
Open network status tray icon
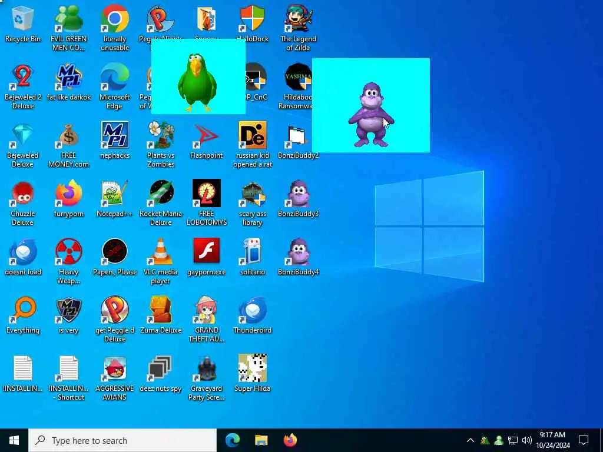pos(513,440)
